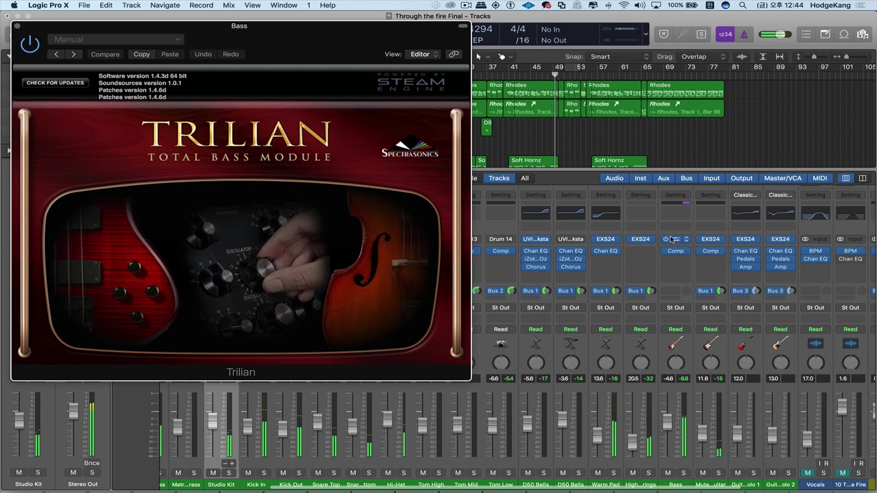Switch mixer to wide channel strips icon

tap(862, 178)
